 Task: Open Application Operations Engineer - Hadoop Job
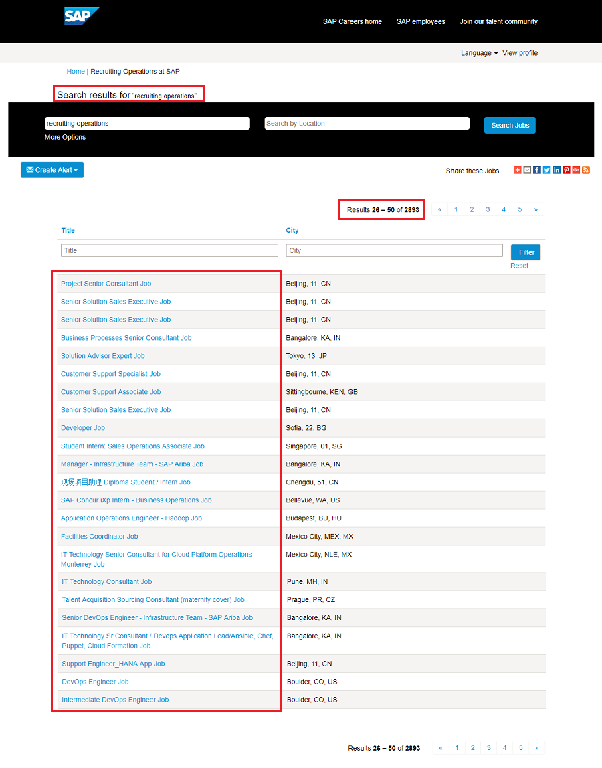point(131,518)
